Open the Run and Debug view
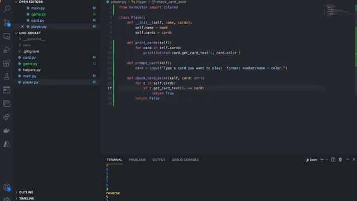The image size is (357, 201). coord(7,50)
